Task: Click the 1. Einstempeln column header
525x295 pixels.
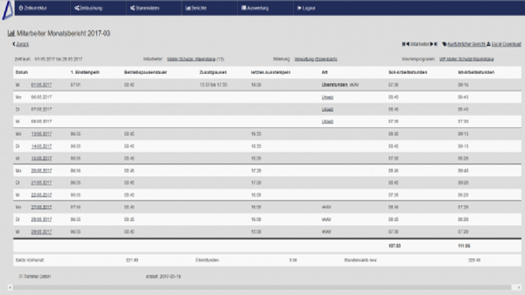Action: 85,73
